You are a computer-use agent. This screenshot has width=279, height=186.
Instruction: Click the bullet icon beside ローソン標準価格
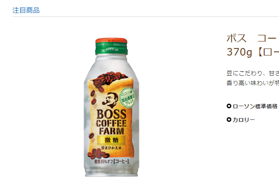229,106
